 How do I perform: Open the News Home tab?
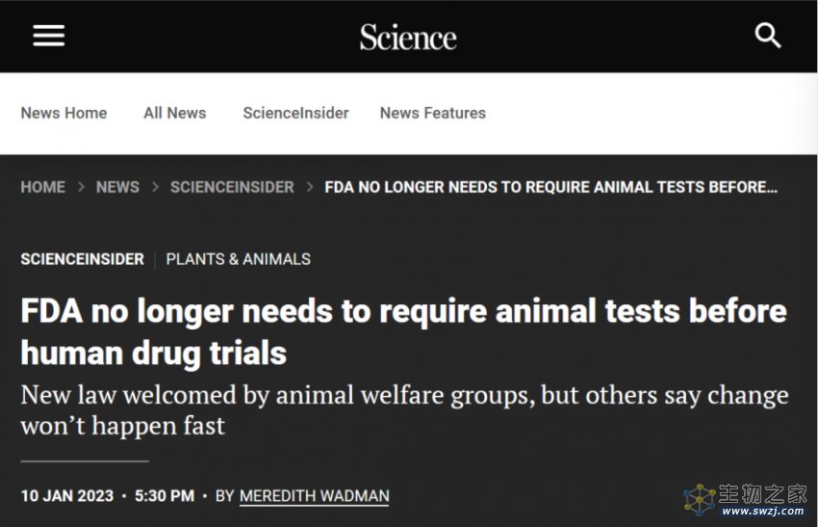pyautogui.click(x=64, y=113)
